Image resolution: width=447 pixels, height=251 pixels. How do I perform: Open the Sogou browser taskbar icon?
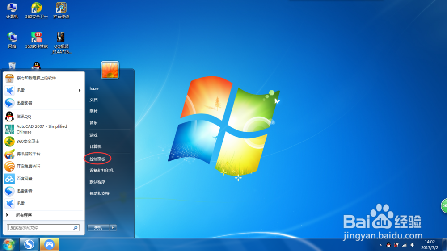pos(29,244)
